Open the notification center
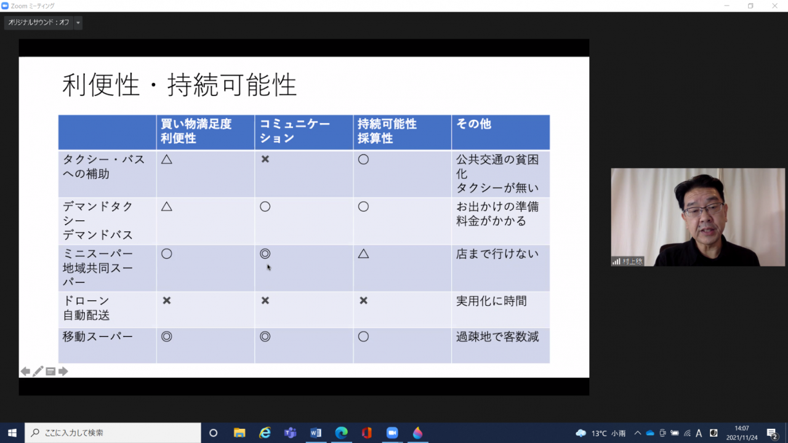 point(772,433)
